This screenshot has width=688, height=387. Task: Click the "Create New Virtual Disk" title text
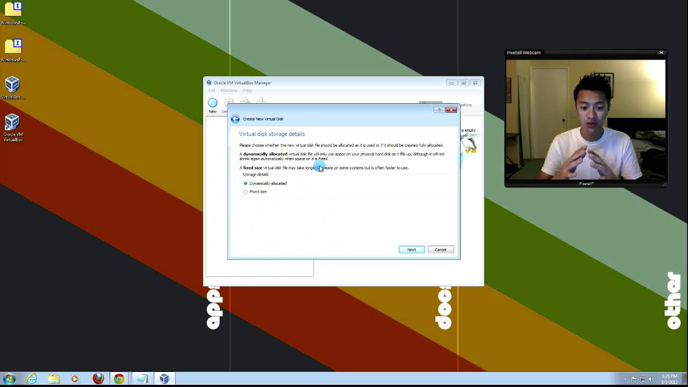[263, 119]
